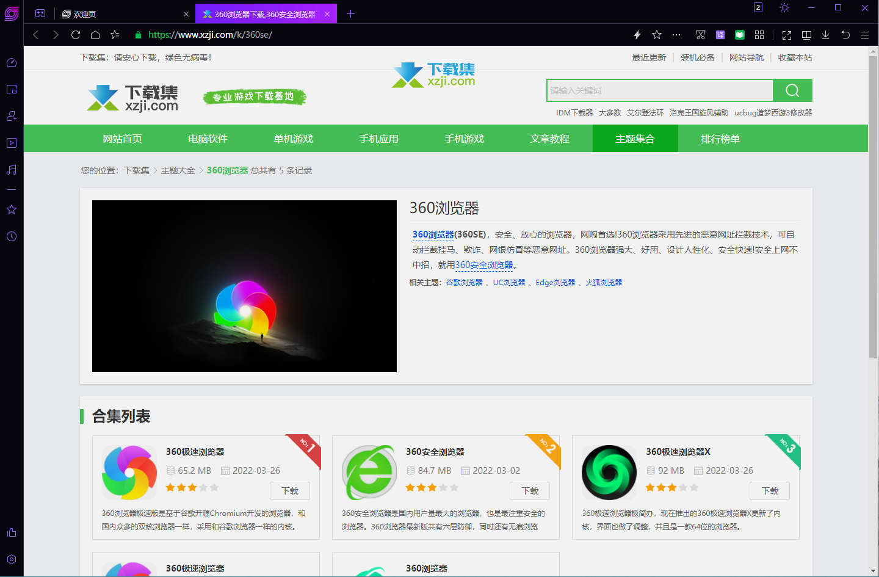Open 排行榜单 in the nav bar

[721, 139]
